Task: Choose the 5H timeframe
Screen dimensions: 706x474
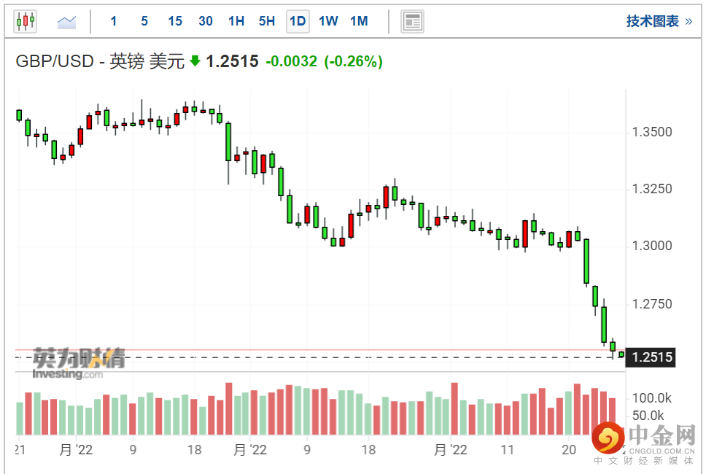Action: (267, 21)
